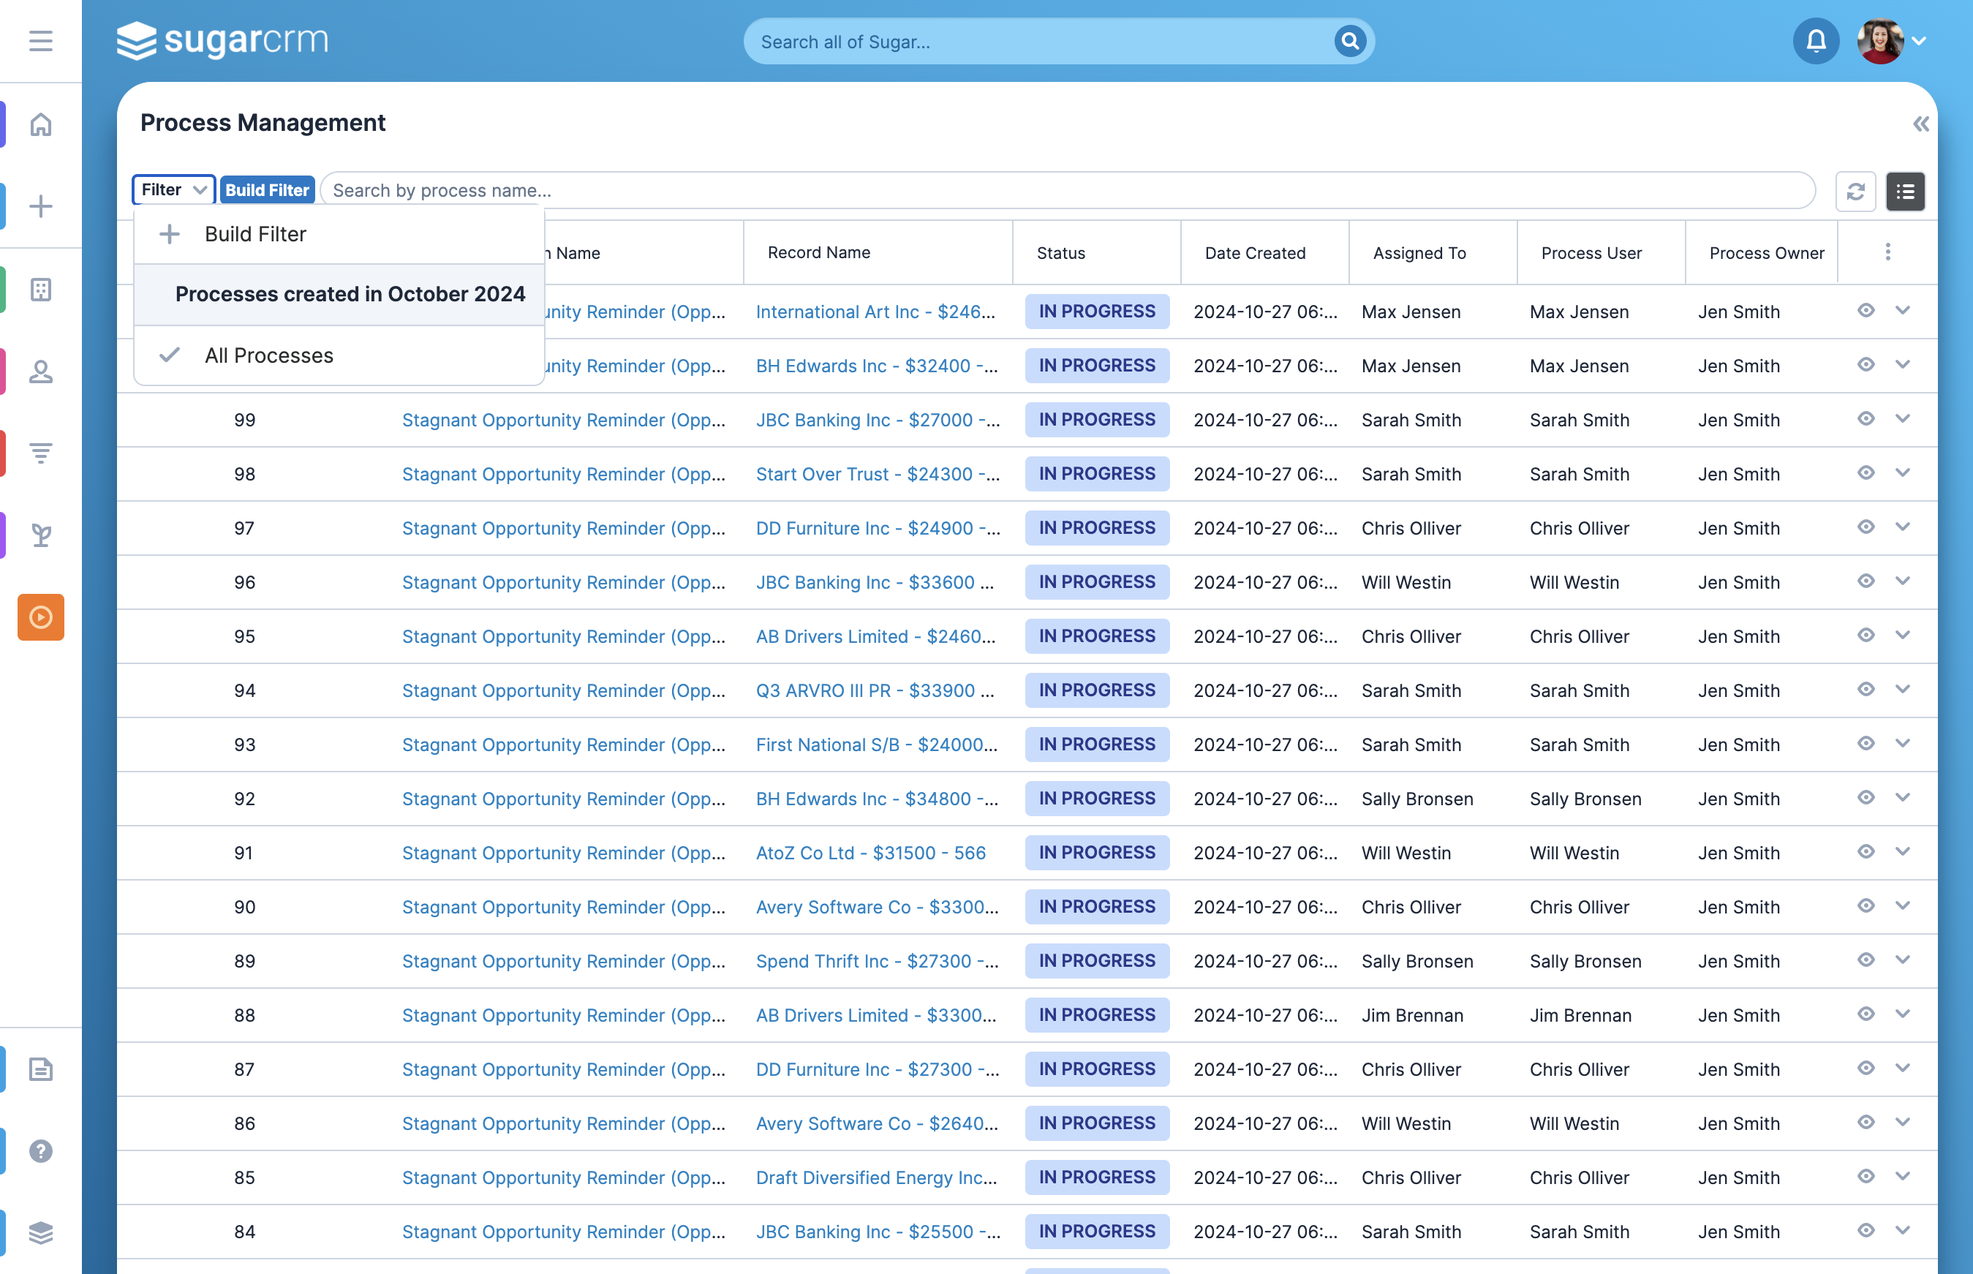Click the SugarCRM logo

click(222, 40)
